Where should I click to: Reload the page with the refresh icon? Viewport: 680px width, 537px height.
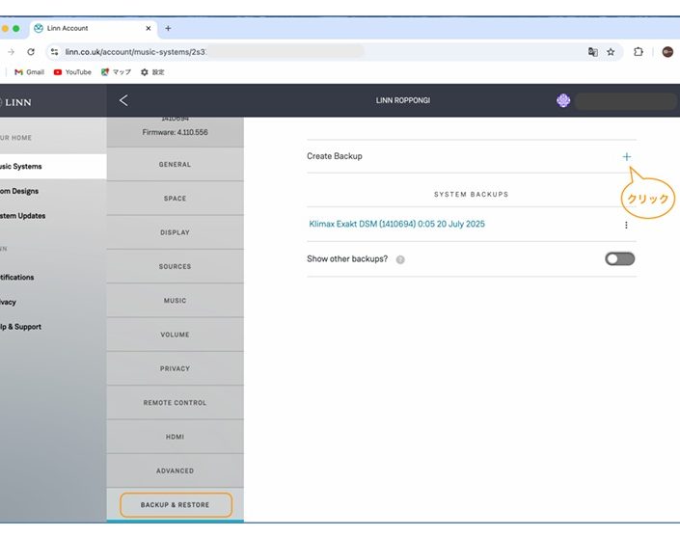(x=31, y=52)
